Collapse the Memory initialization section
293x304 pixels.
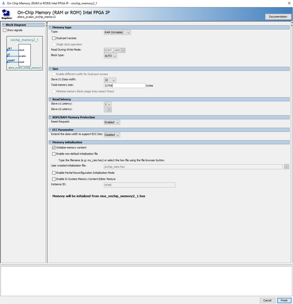(x=50, y=142)
